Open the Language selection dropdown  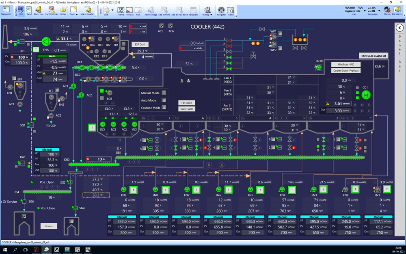click(379, 11)
